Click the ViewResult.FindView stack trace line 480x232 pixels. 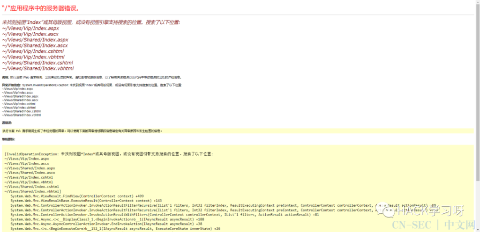(77, 196)
